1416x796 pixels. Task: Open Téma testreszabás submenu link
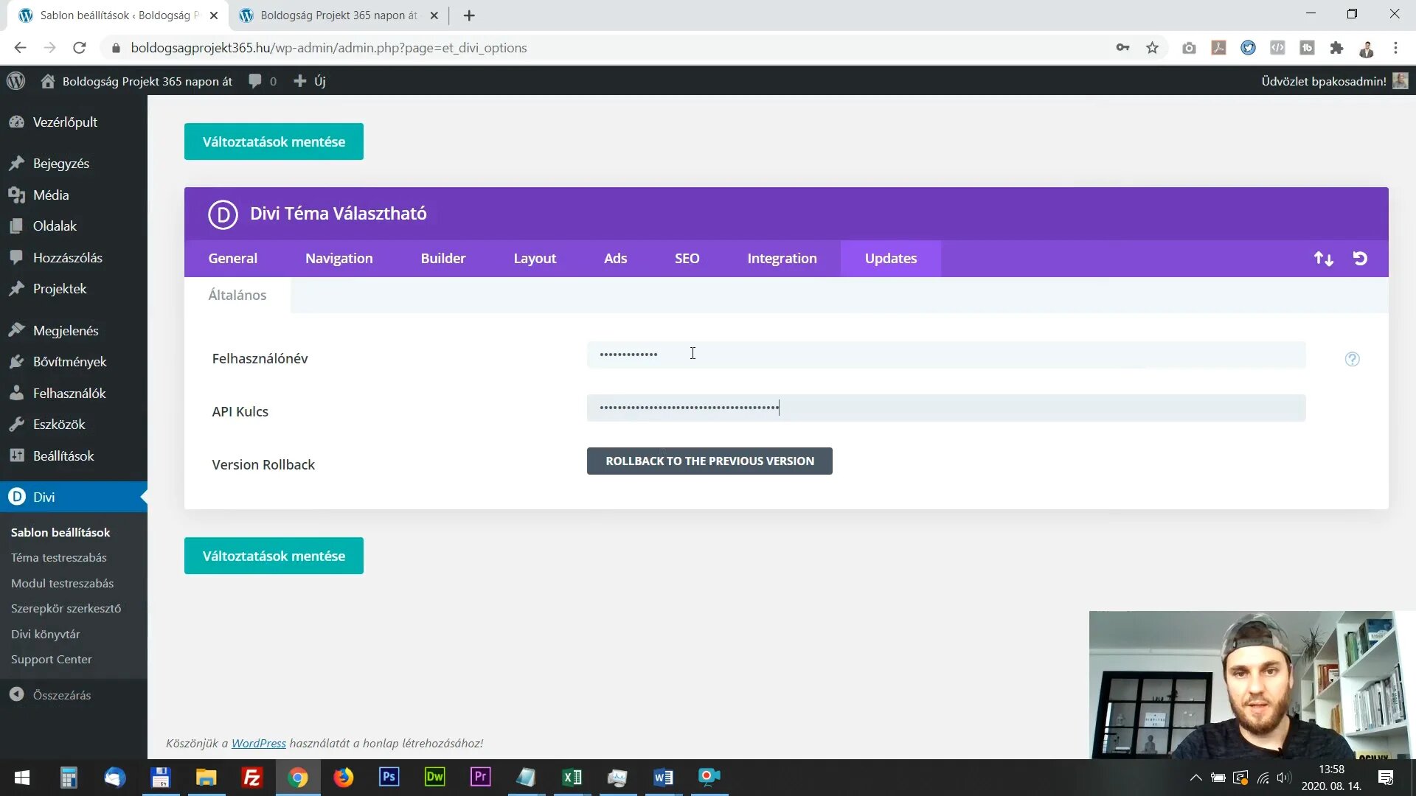click(x=59, y=558)
